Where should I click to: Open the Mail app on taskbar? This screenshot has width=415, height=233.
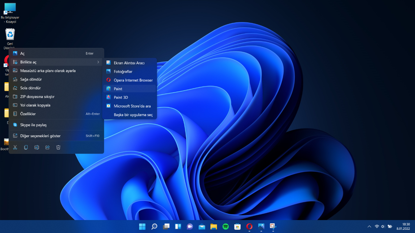tap(202, 227)
